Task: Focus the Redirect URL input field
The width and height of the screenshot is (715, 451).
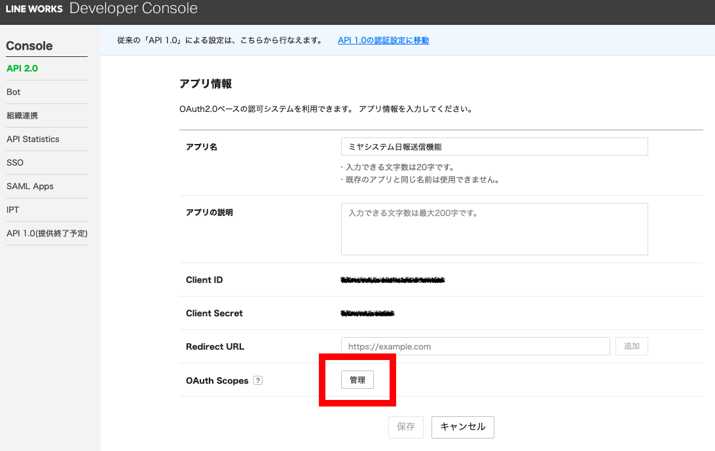Action: tap(475, 346)
